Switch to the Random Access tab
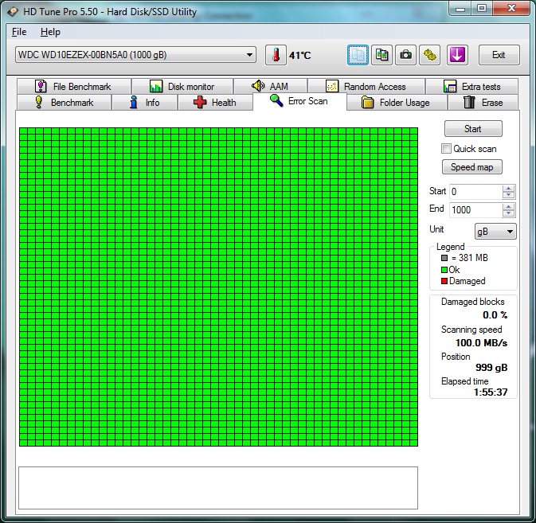 tap(366, 87)
